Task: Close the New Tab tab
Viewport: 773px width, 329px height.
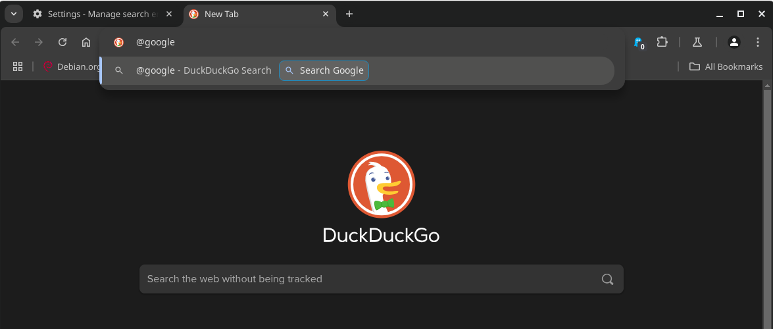Action: (x=326, y=14)
